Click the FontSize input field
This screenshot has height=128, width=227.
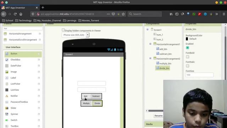(x=199, y=75)
